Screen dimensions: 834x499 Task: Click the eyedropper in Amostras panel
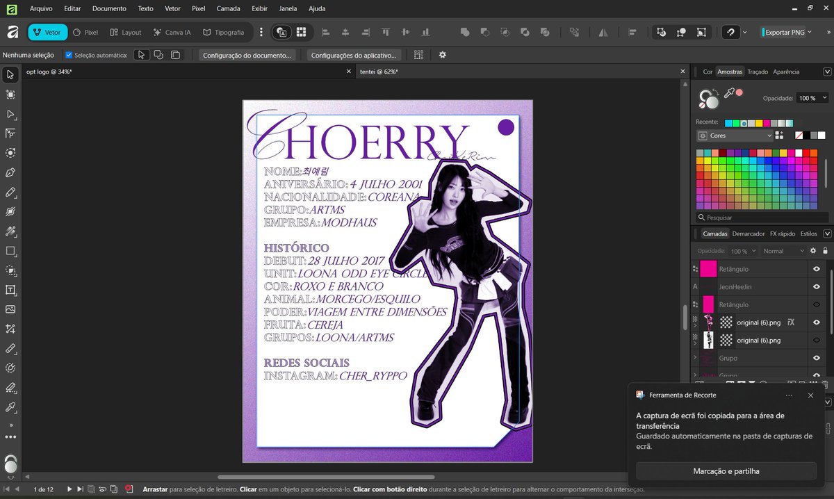tap(729, 92)
